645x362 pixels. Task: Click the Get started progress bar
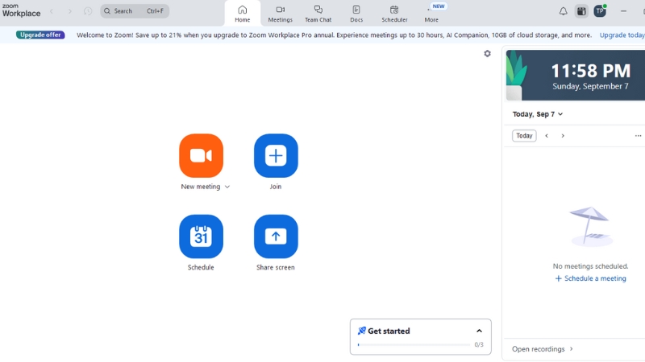(414, 345)
